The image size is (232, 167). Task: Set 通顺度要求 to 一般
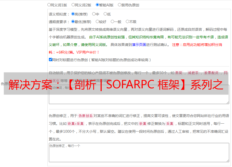pos(112,22)
